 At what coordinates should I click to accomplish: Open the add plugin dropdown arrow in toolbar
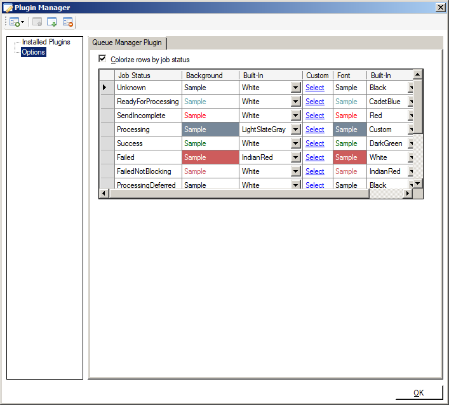[23, 22]
